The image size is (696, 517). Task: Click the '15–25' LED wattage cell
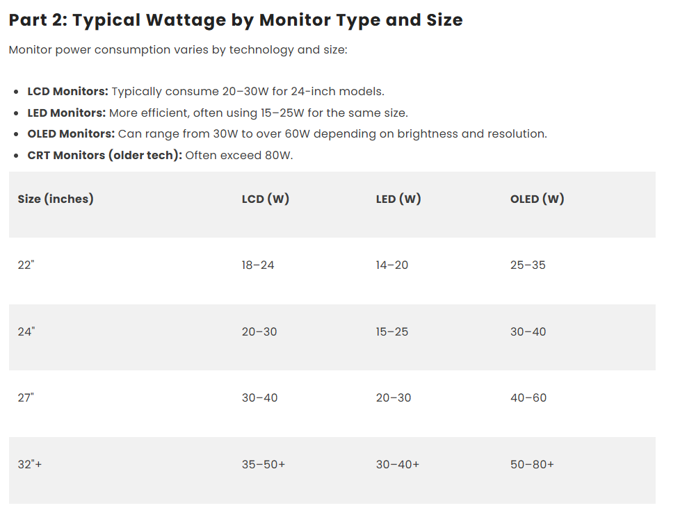(x=392, y=332)
